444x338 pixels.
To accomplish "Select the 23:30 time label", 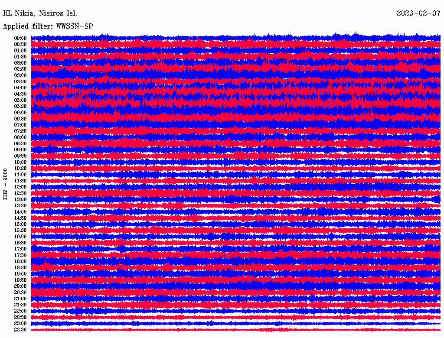I will pos(20,330).
